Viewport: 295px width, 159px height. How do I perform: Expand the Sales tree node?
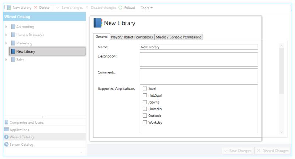coord(6,59)
